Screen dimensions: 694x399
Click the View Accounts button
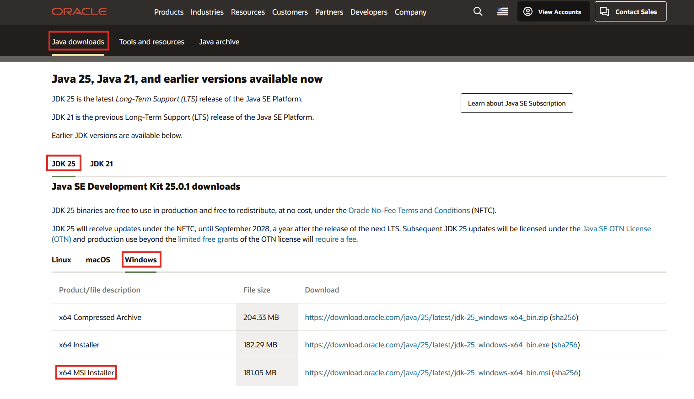[x=554, y=11]
